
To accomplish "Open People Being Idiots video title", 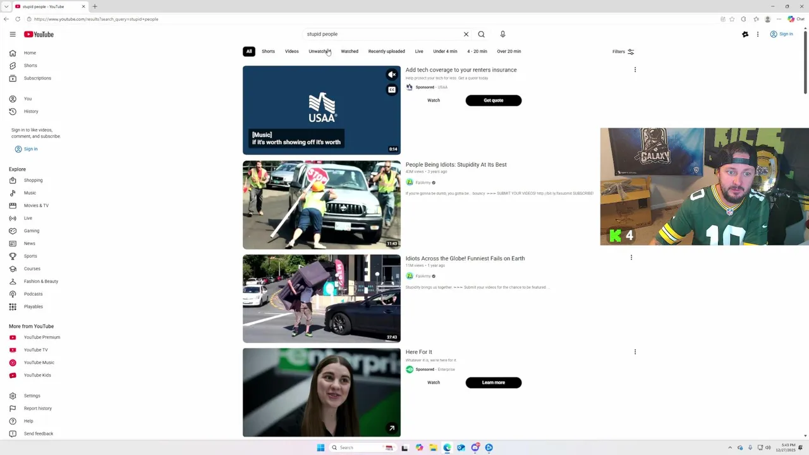I will pyautogui.click(x=456, y=164).
